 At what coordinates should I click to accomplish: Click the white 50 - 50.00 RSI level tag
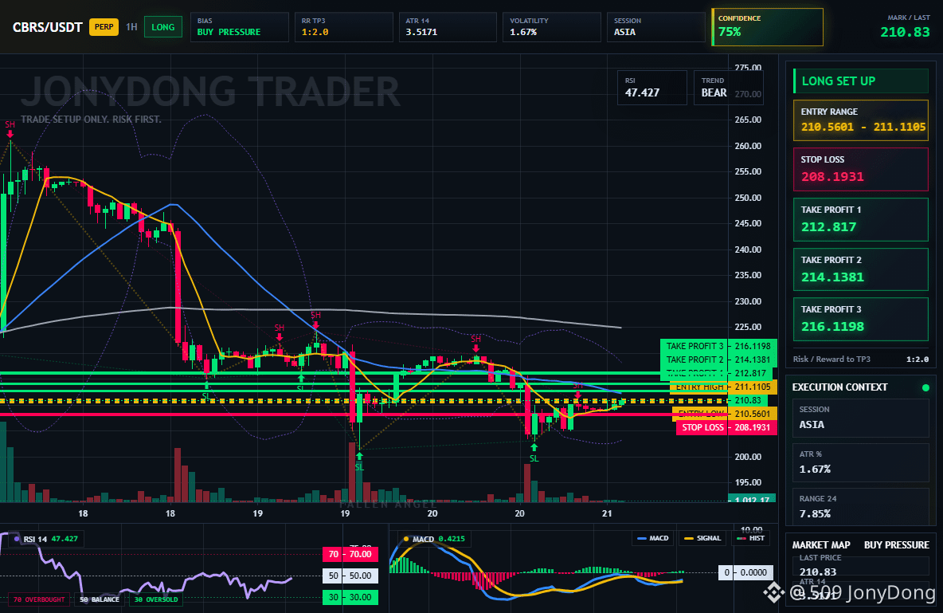(350, 576)
